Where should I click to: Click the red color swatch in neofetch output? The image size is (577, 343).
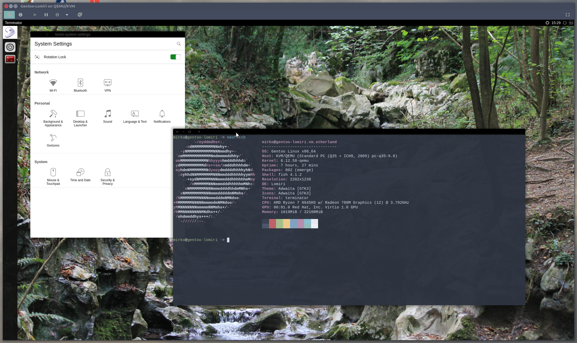[272, 223]
